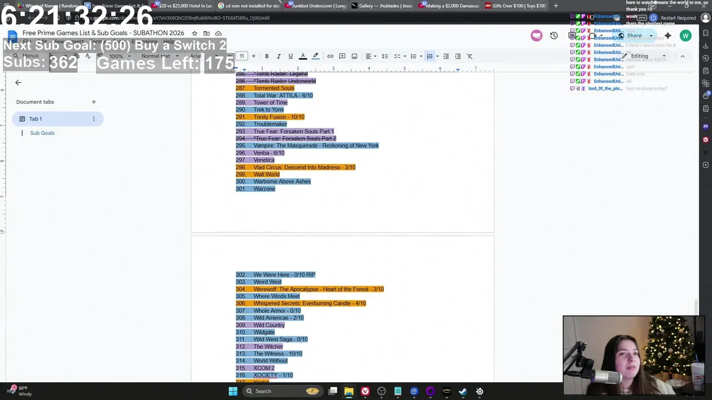Switch to cd rom not installed tab

coord(249,6)
